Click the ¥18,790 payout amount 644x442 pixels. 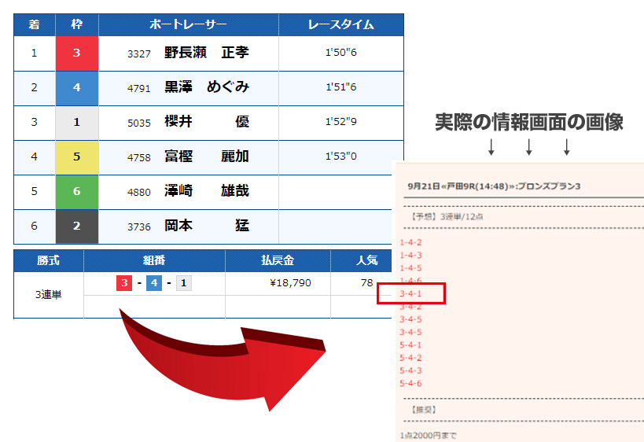[x=290, y=283]
